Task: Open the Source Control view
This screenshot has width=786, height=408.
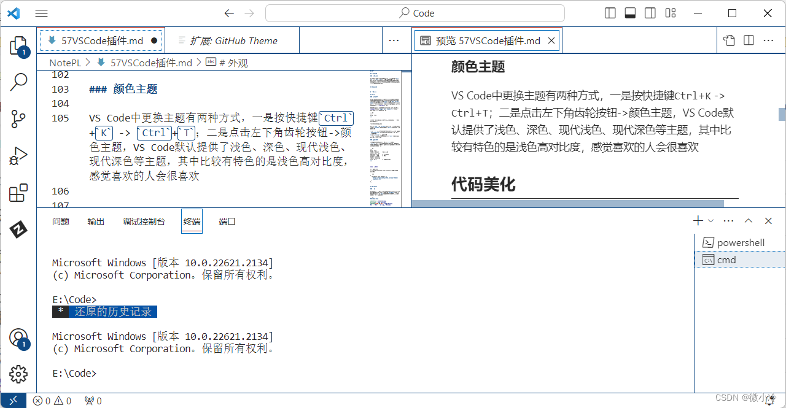Action: (x=18, y=118)
